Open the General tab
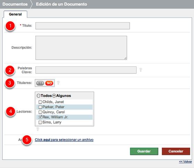194x168 pixels. tap(15, 14)
